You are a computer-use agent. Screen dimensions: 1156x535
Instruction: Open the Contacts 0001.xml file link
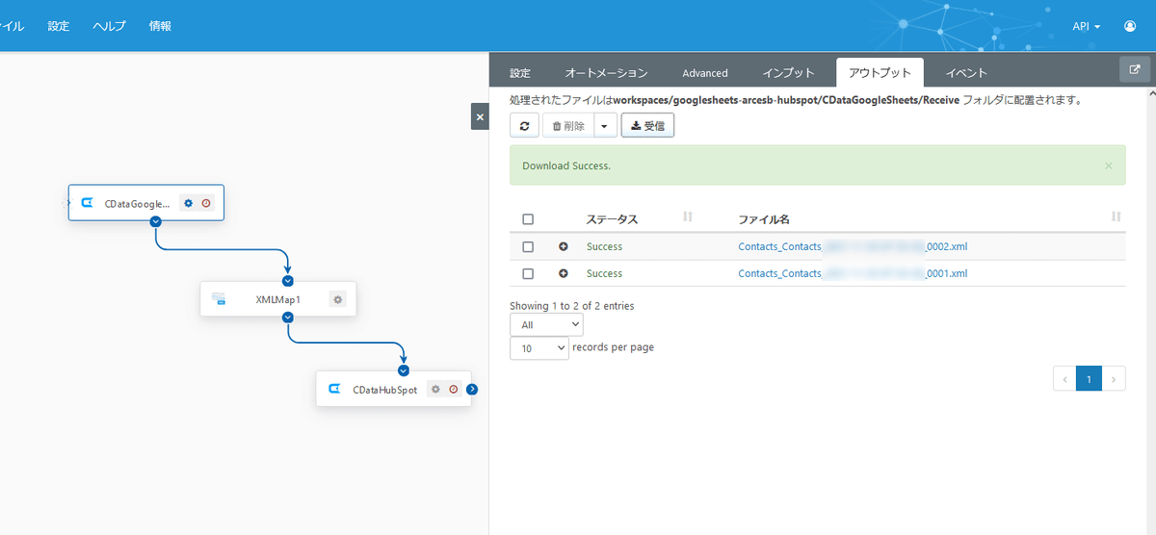pos(853,274)
